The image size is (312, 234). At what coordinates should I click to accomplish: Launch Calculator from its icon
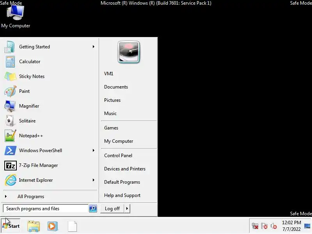click(x=10, y=62)
